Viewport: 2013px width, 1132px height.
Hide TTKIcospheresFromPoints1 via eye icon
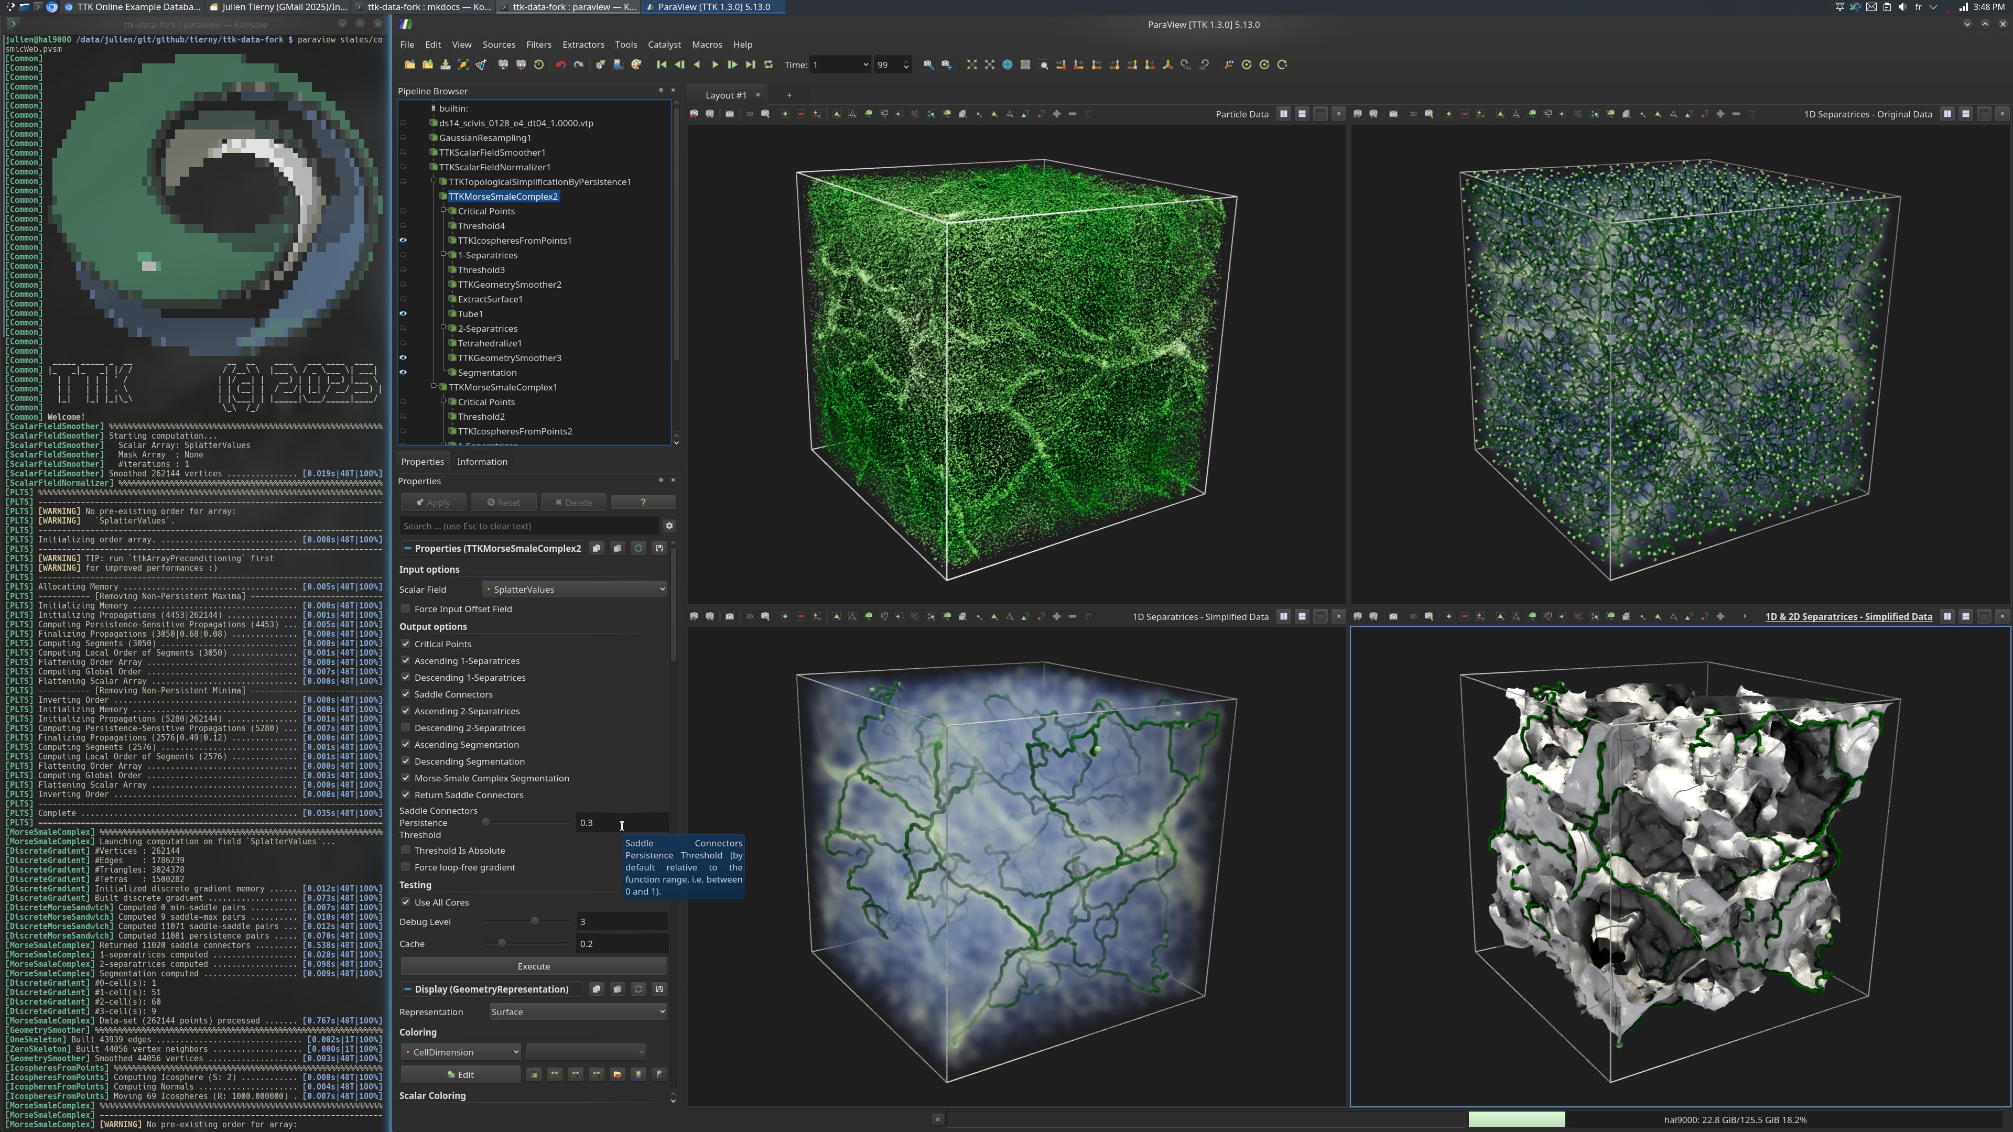click(x=403, y=241)
